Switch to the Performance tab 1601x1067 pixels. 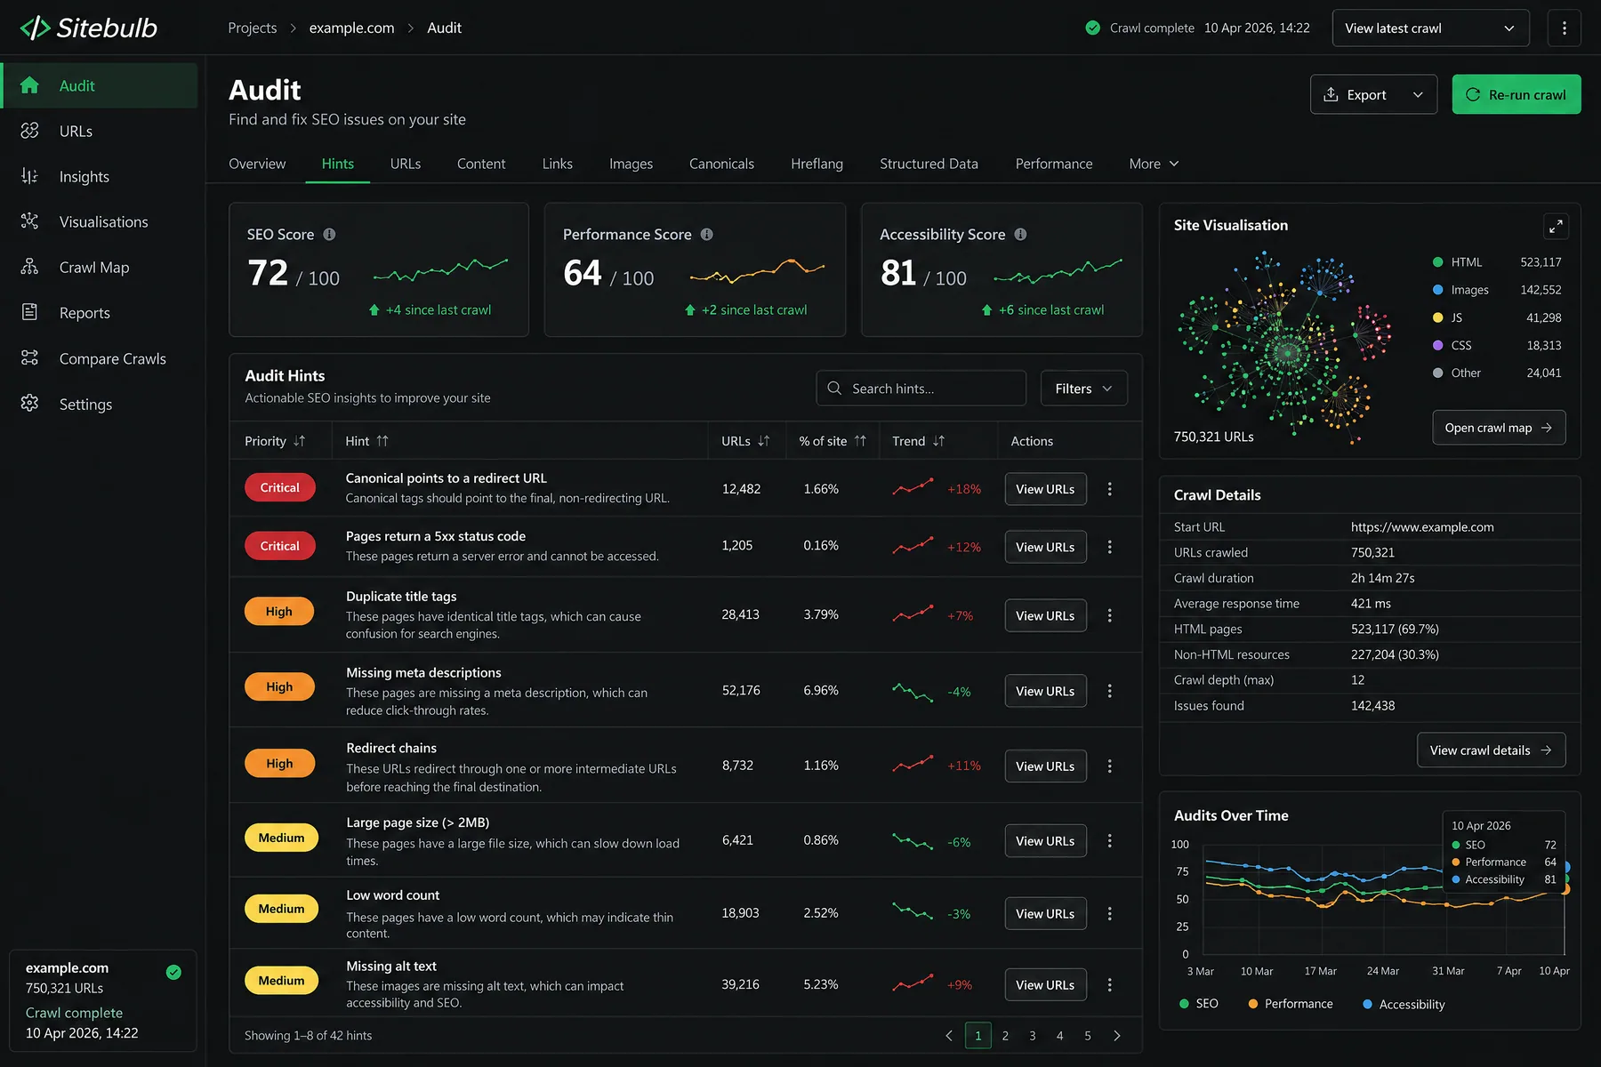coord(1054,164)
